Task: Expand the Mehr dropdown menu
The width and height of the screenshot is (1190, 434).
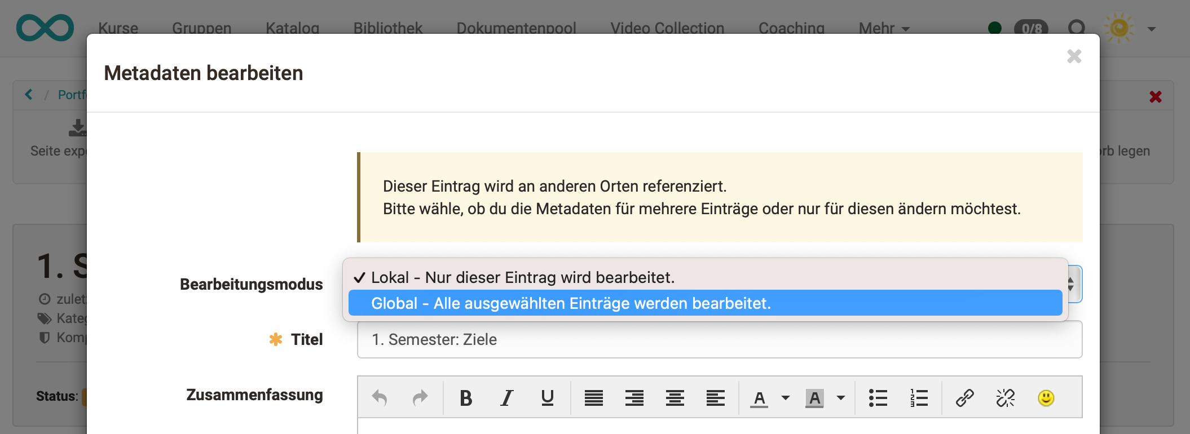Action: pyautogui.click(x=884, y=28)
